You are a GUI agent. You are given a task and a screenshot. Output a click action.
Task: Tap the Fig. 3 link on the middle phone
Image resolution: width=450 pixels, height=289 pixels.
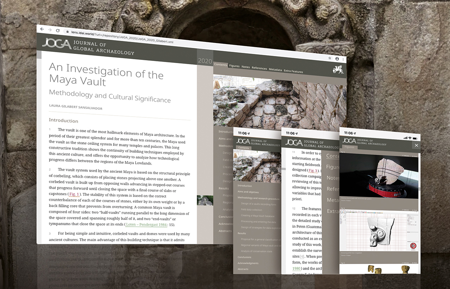313,170
